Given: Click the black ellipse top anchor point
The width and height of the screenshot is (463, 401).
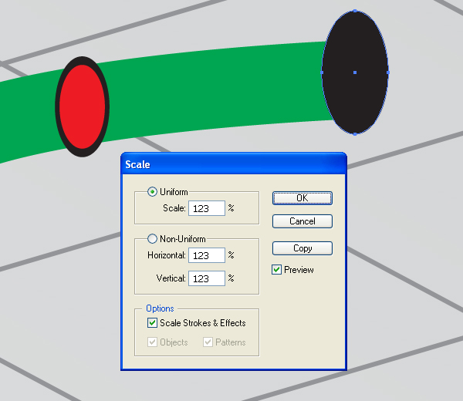Looking at the screenshot, I should pyautogui.click(x=355, y=11).
